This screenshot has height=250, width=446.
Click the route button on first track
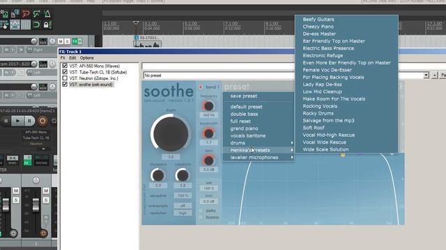click(43, 42)
